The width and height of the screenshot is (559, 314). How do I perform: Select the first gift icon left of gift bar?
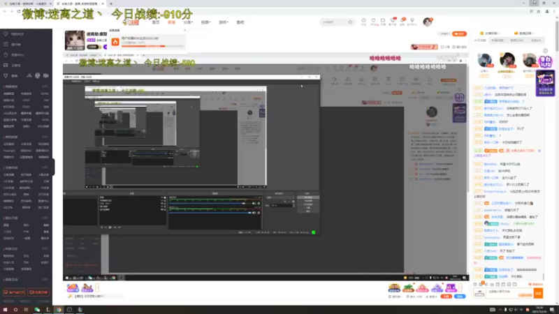[73, 287]
